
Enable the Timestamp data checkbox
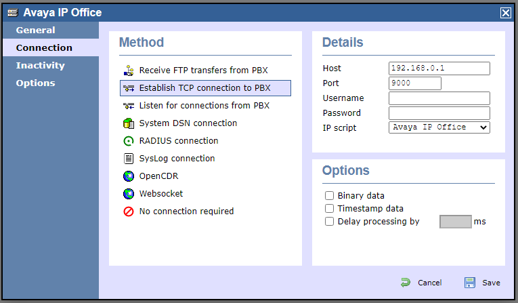(329, 208)
